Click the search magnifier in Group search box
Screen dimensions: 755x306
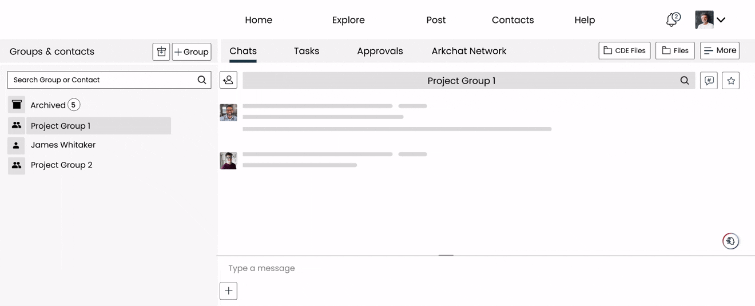(x=202, y=80)
